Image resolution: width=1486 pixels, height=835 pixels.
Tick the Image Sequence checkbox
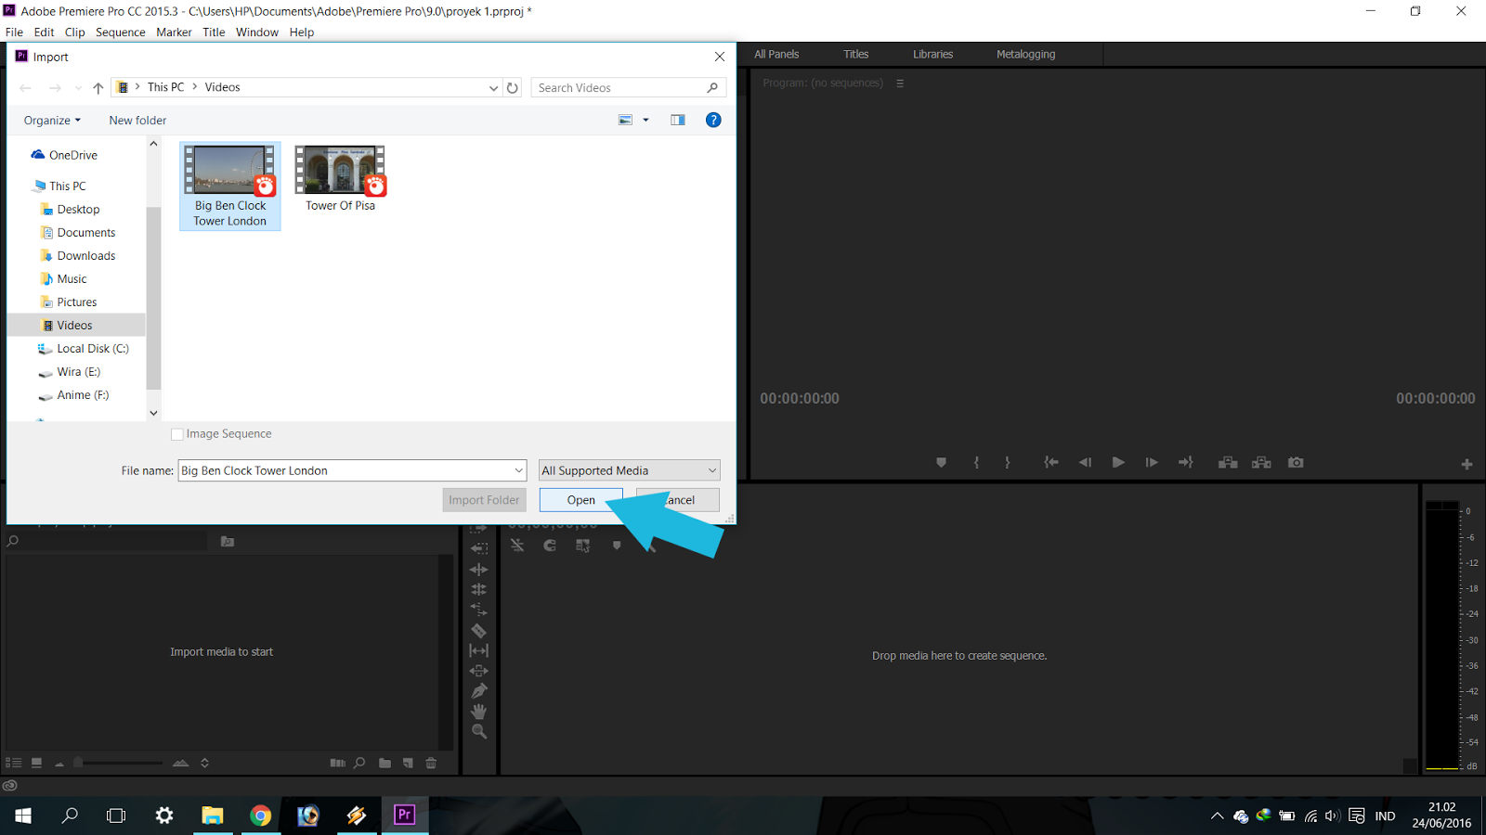[x=177, y=434]
